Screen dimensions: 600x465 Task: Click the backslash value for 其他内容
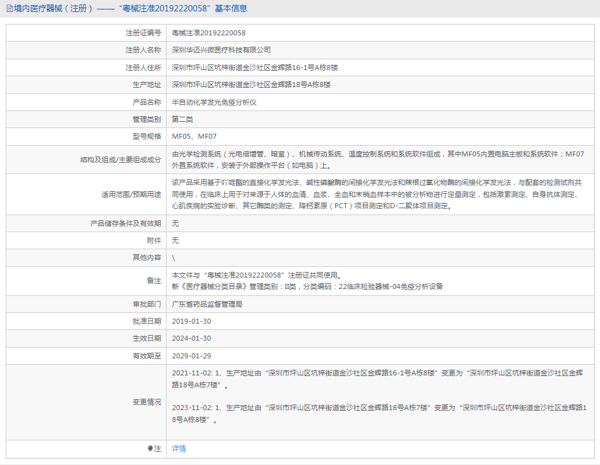(174, 257)
